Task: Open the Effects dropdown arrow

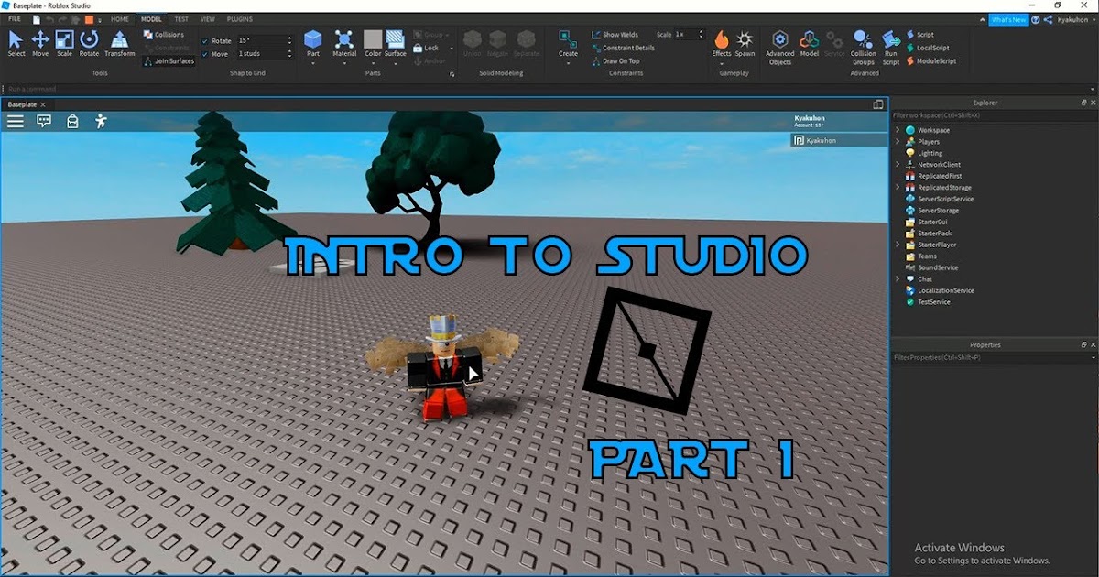Action: (x=722, y=63)
